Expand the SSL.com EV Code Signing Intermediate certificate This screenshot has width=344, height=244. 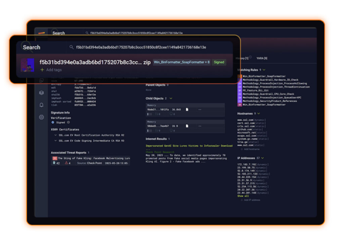55,140
